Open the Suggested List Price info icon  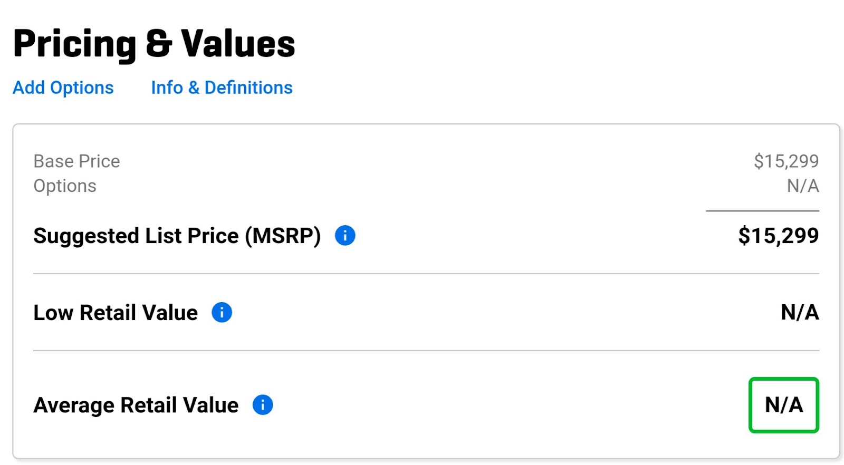point(345,235)
